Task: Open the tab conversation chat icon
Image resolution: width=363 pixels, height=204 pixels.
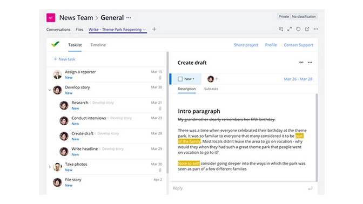Action: pos(281,29)
